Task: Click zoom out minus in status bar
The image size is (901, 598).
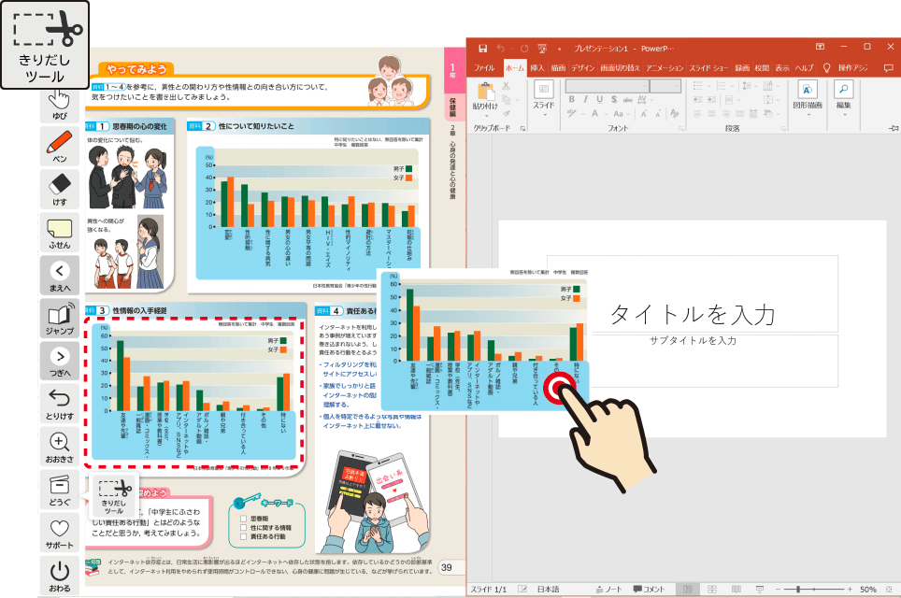Action: coord(778,590)
